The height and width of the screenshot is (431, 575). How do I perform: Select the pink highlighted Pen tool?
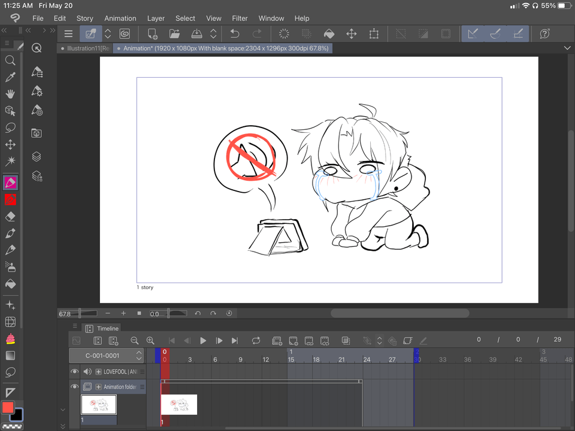10,183
